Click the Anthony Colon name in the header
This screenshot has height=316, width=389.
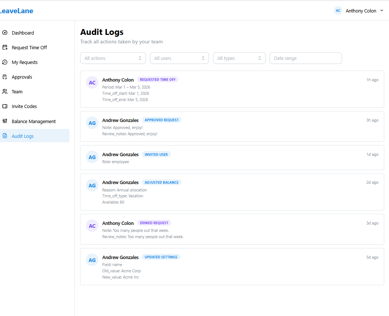(361, 11)
